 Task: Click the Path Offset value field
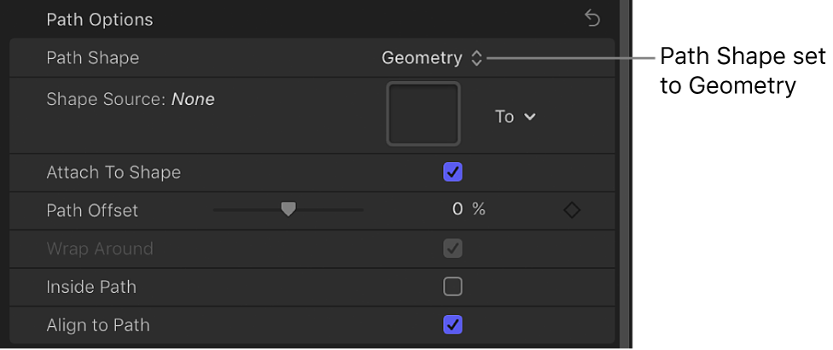(x=457, y=210)
